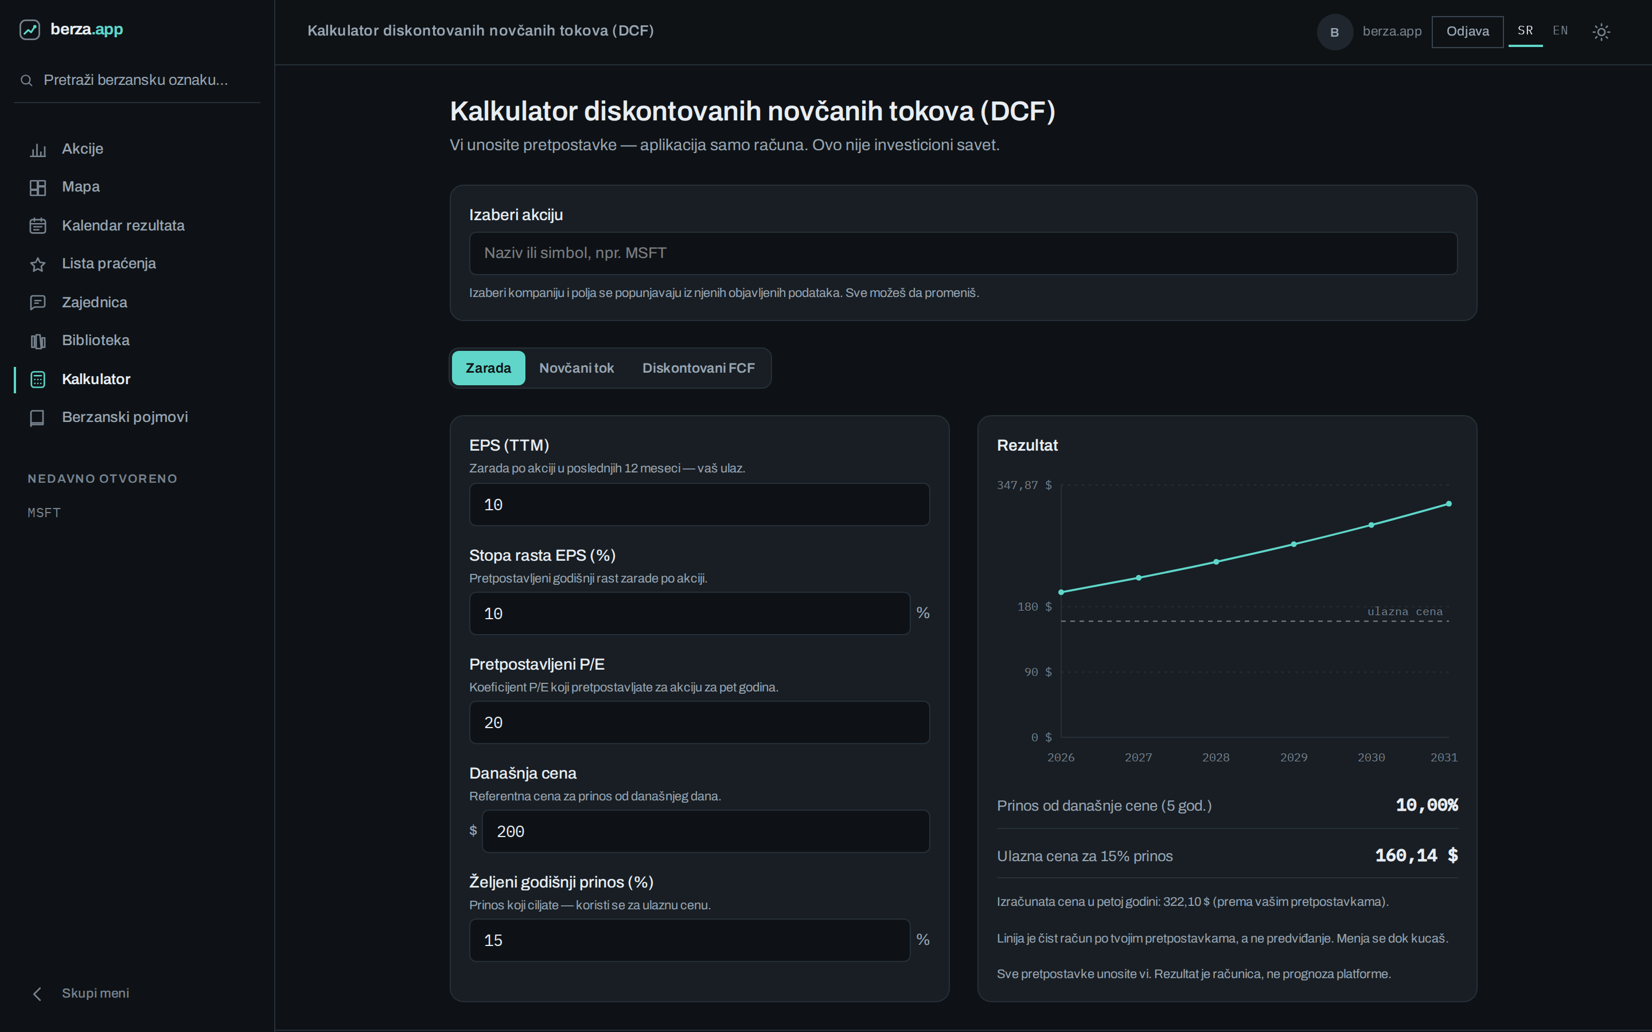Switch language to SR

1525,31
